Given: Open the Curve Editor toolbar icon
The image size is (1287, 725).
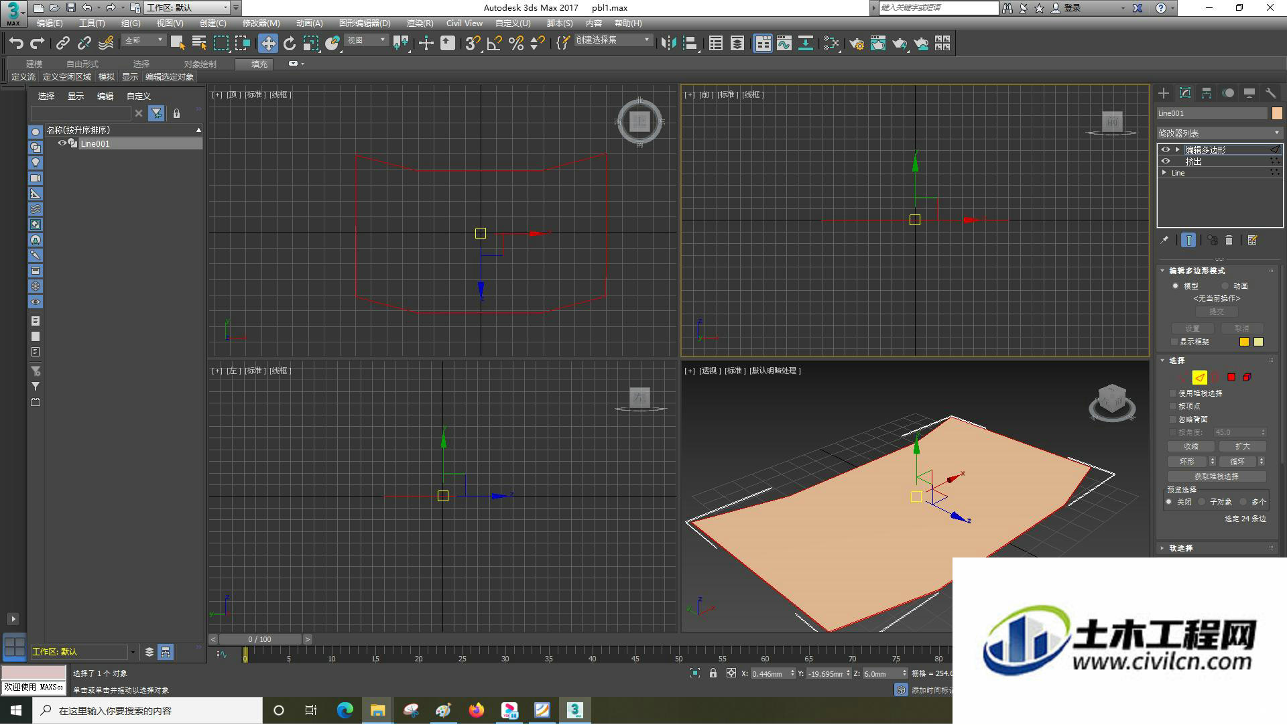Looking at the screenshot, I should click(784, 44).
